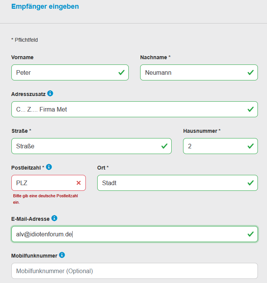Click the E-Mail-Adresse info icon
The image size is (267, 283).
[x=54, y=218]
